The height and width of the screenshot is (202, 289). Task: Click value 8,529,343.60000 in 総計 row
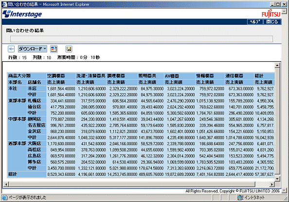point(61,174)
